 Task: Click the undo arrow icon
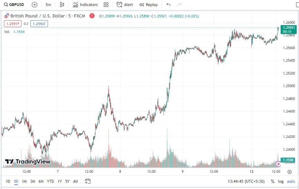(x=168, y=5)
